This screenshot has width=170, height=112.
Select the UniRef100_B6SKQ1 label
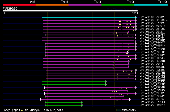152,61
